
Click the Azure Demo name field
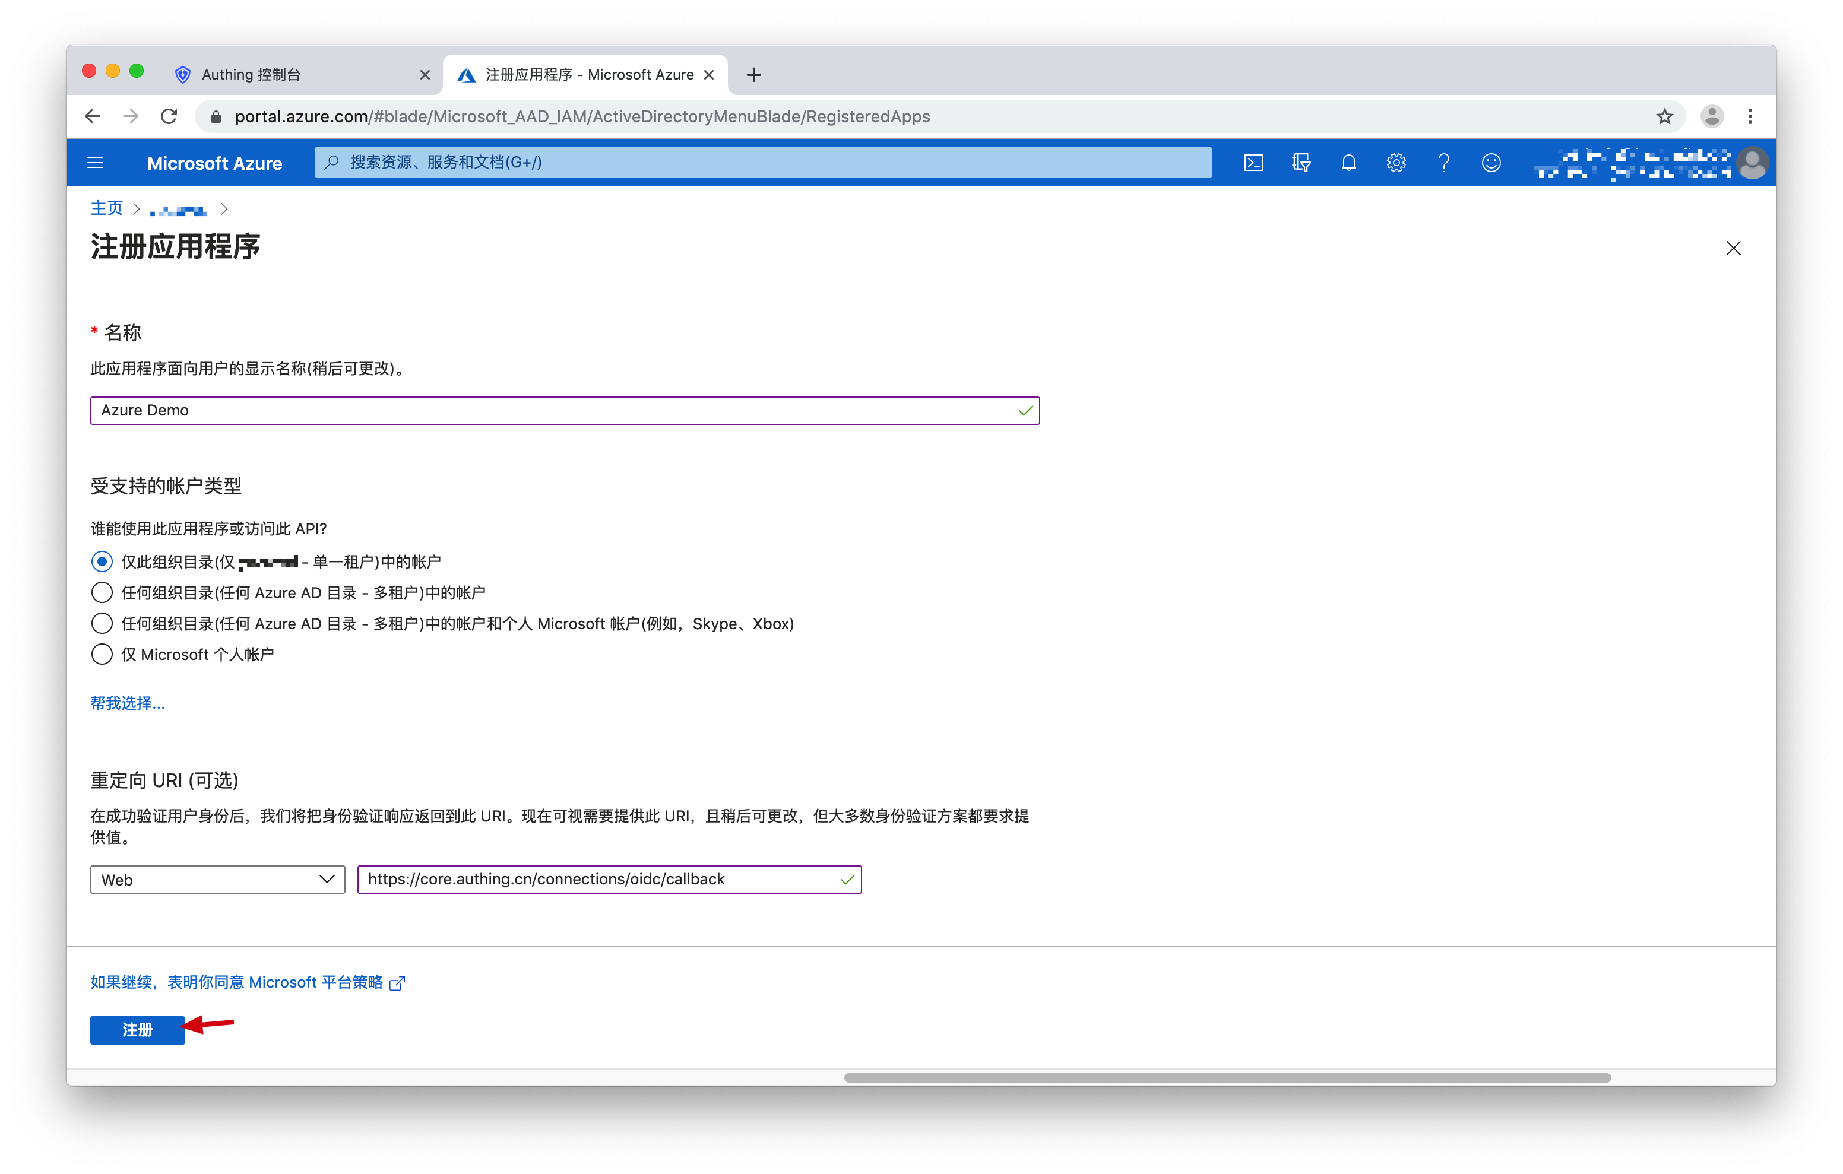564,410
